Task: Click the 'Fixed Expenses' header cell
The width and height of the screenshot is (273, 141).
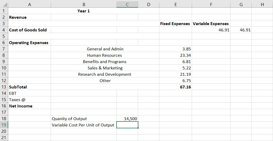Action: (176, 23)
